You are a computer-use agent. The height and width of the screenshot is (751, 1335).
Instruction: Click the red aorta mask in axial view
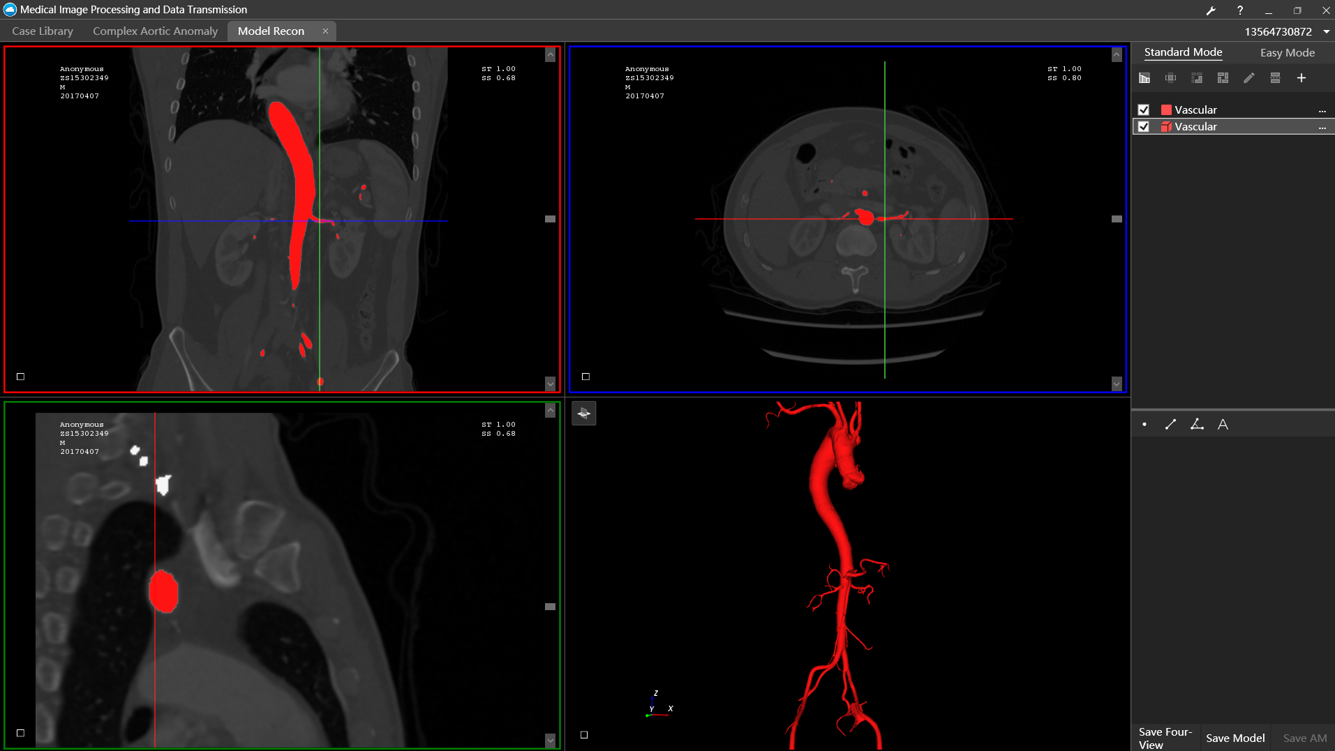(866, 218)
